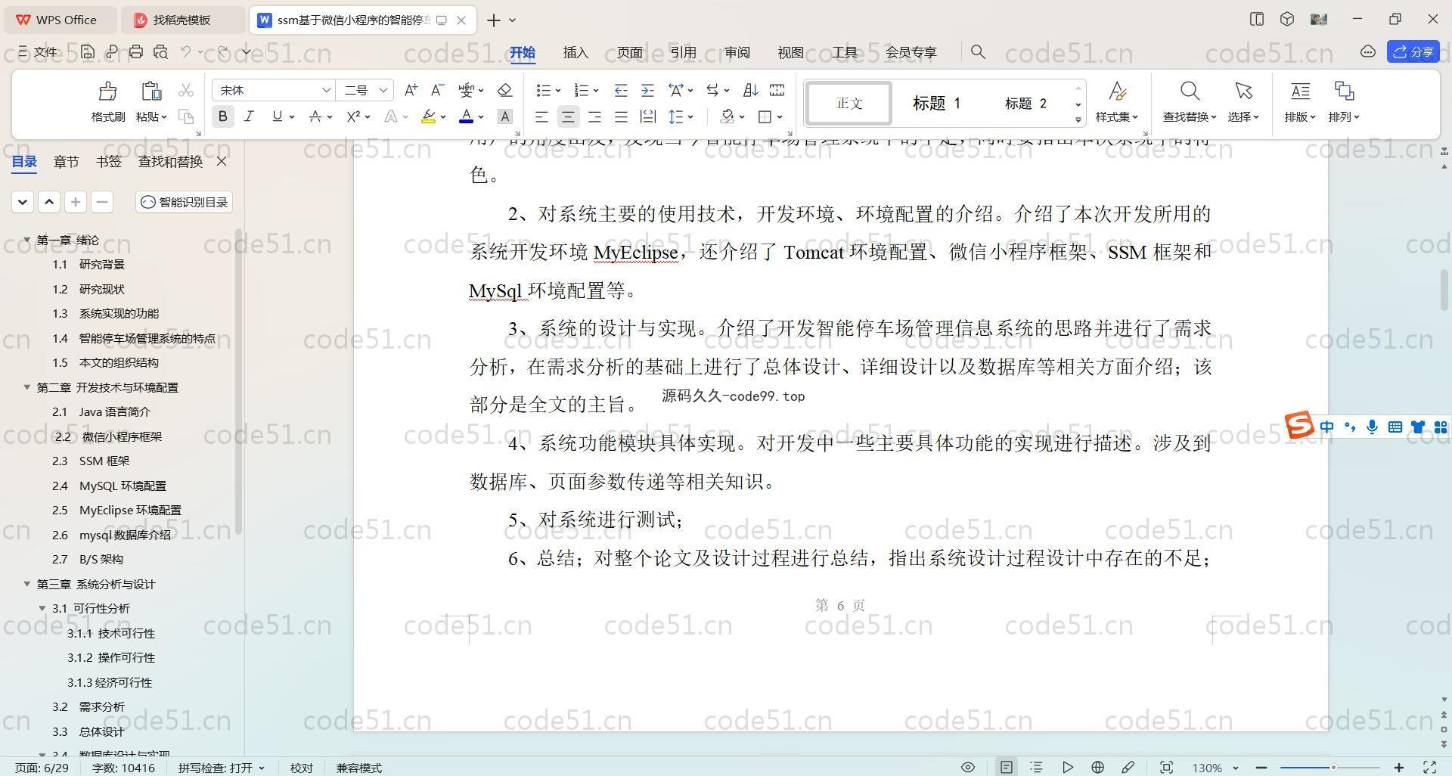Collapse the 3.1 可行性分析 tree node

(x=42, y=608)
